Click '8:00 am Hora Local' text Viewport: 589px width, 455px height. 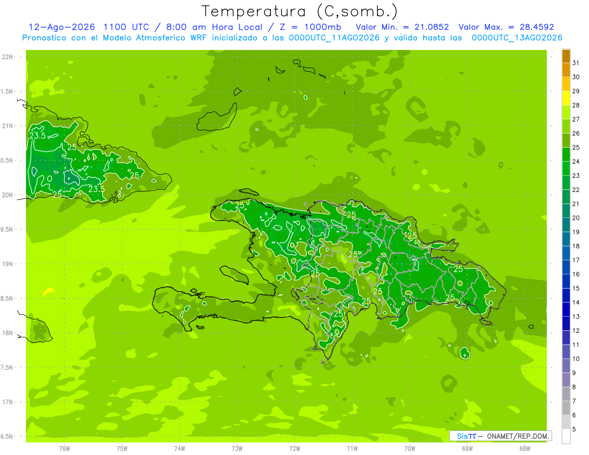click(215, 27)
